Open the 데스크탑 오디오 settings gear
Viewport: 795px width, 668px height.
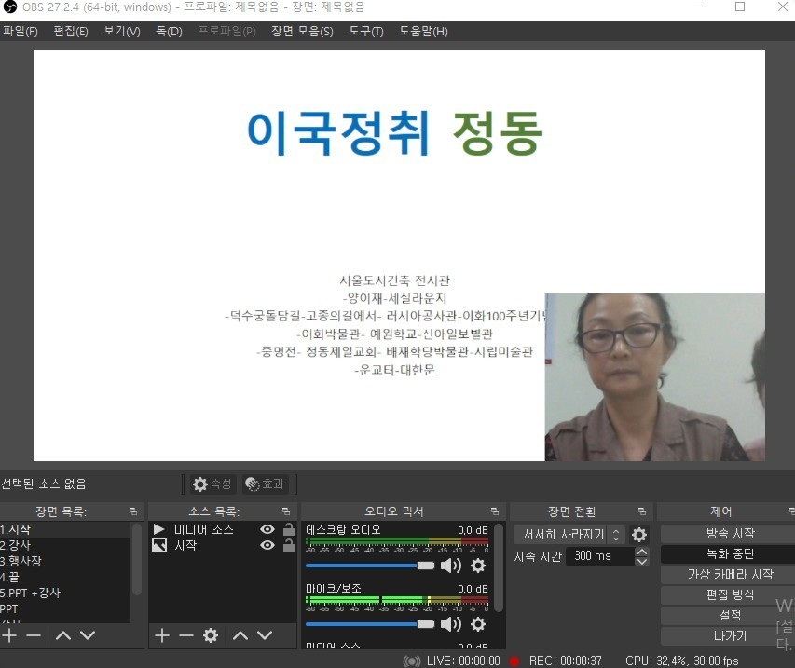(x=478, y=566)
